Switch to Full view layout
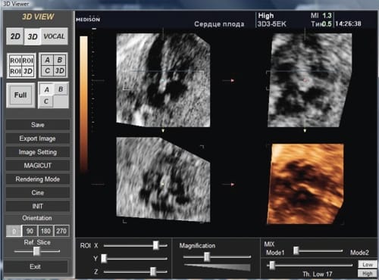 (20, 95)
